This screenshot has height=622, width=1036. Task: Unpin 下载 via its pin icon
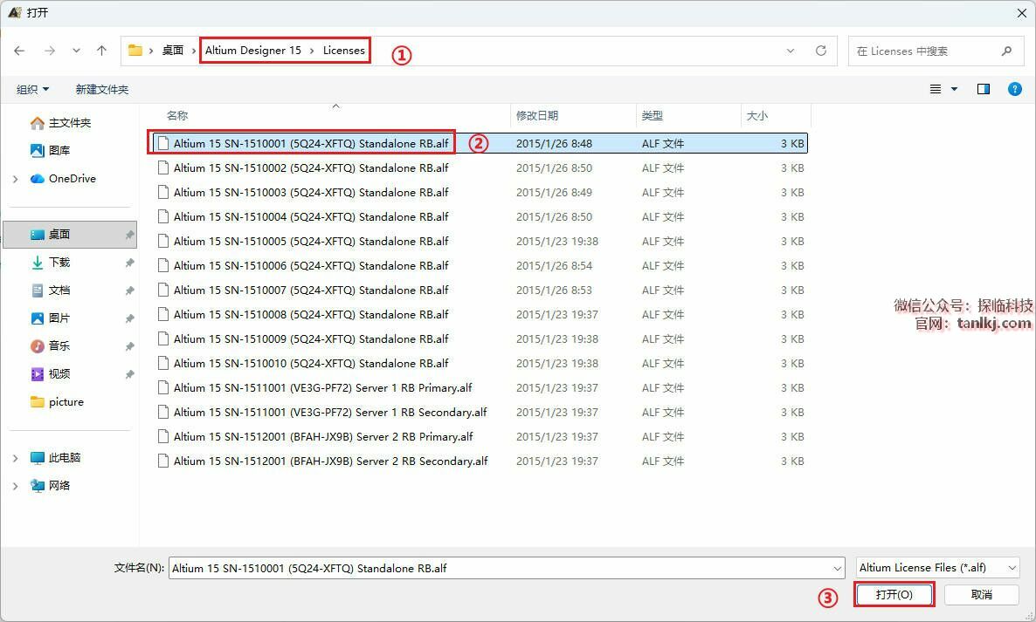(x=129, y=263)
